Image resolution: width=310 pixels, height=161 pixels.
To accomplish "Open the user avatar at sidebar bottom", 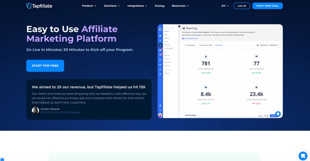I will (160, 116).
